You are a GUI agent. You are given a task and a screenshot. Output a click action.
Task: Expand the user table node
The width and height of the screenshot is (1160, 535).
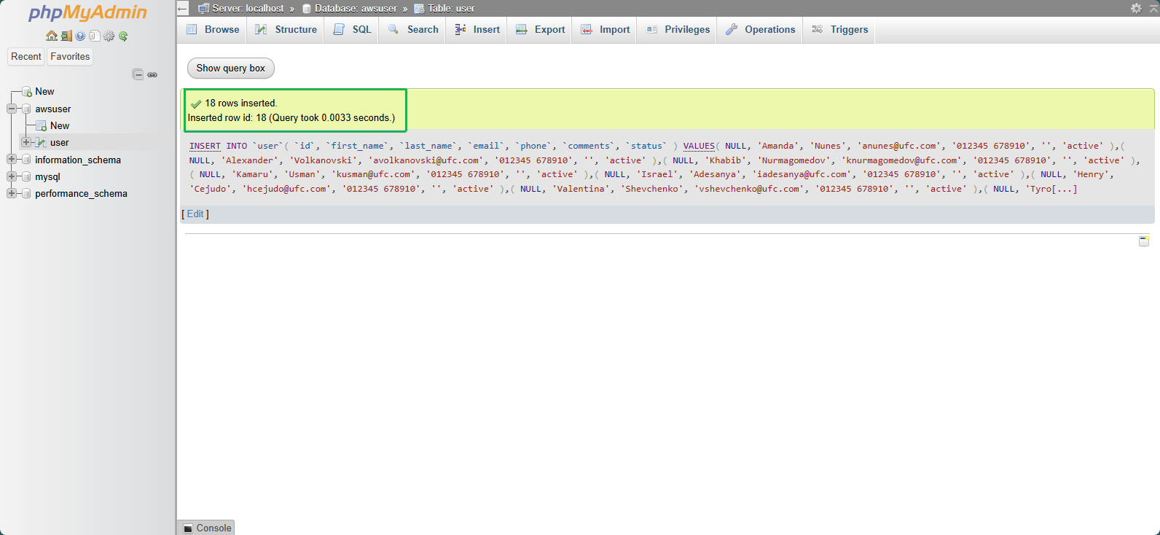(x=26, y=142)
